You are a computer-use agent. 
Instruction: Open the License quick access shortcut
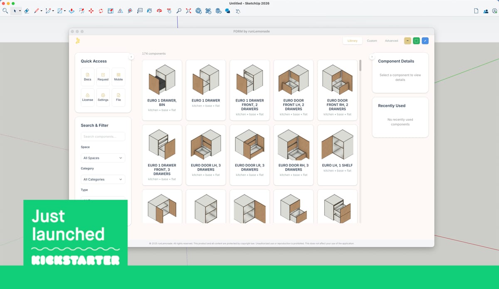pos(88,97)
